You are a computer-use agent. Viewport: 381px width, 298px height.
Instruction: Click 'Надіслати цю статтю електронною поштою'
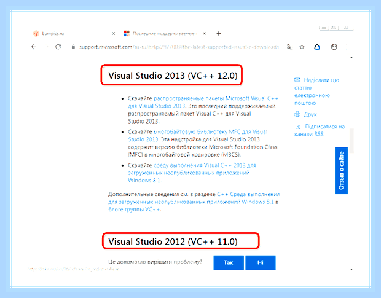[316, 92]
